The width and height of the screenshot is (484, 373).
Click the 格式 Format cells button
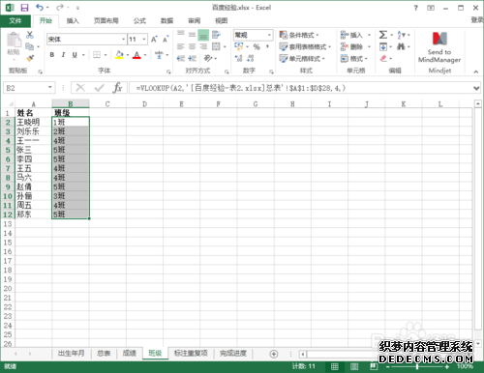354,58
